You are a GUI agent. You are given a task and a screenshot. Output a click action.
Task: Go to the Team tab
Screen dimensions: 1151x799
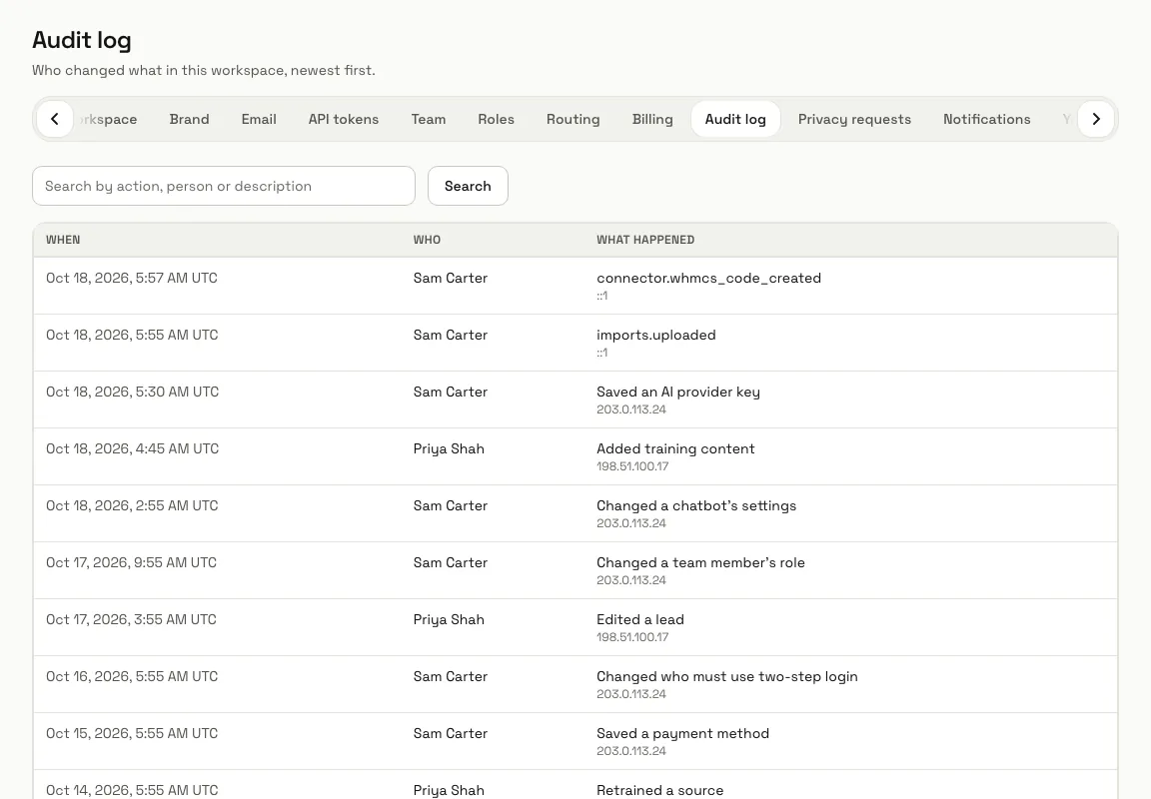point(428,119)
